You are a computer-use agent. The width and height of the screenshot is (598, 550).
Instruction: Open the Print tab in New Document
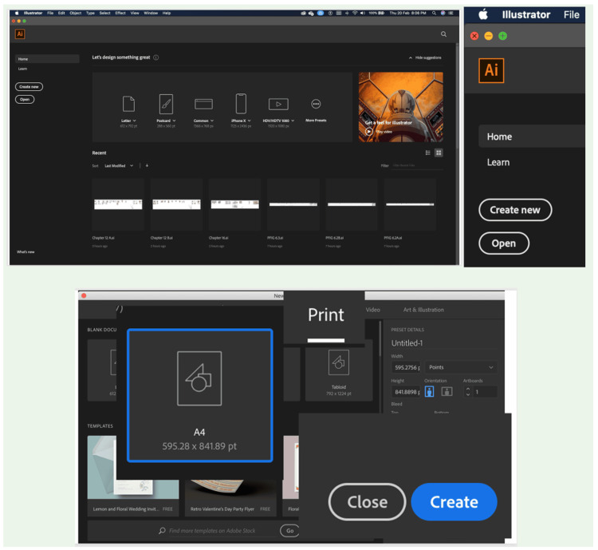click(x=325, y=315)
